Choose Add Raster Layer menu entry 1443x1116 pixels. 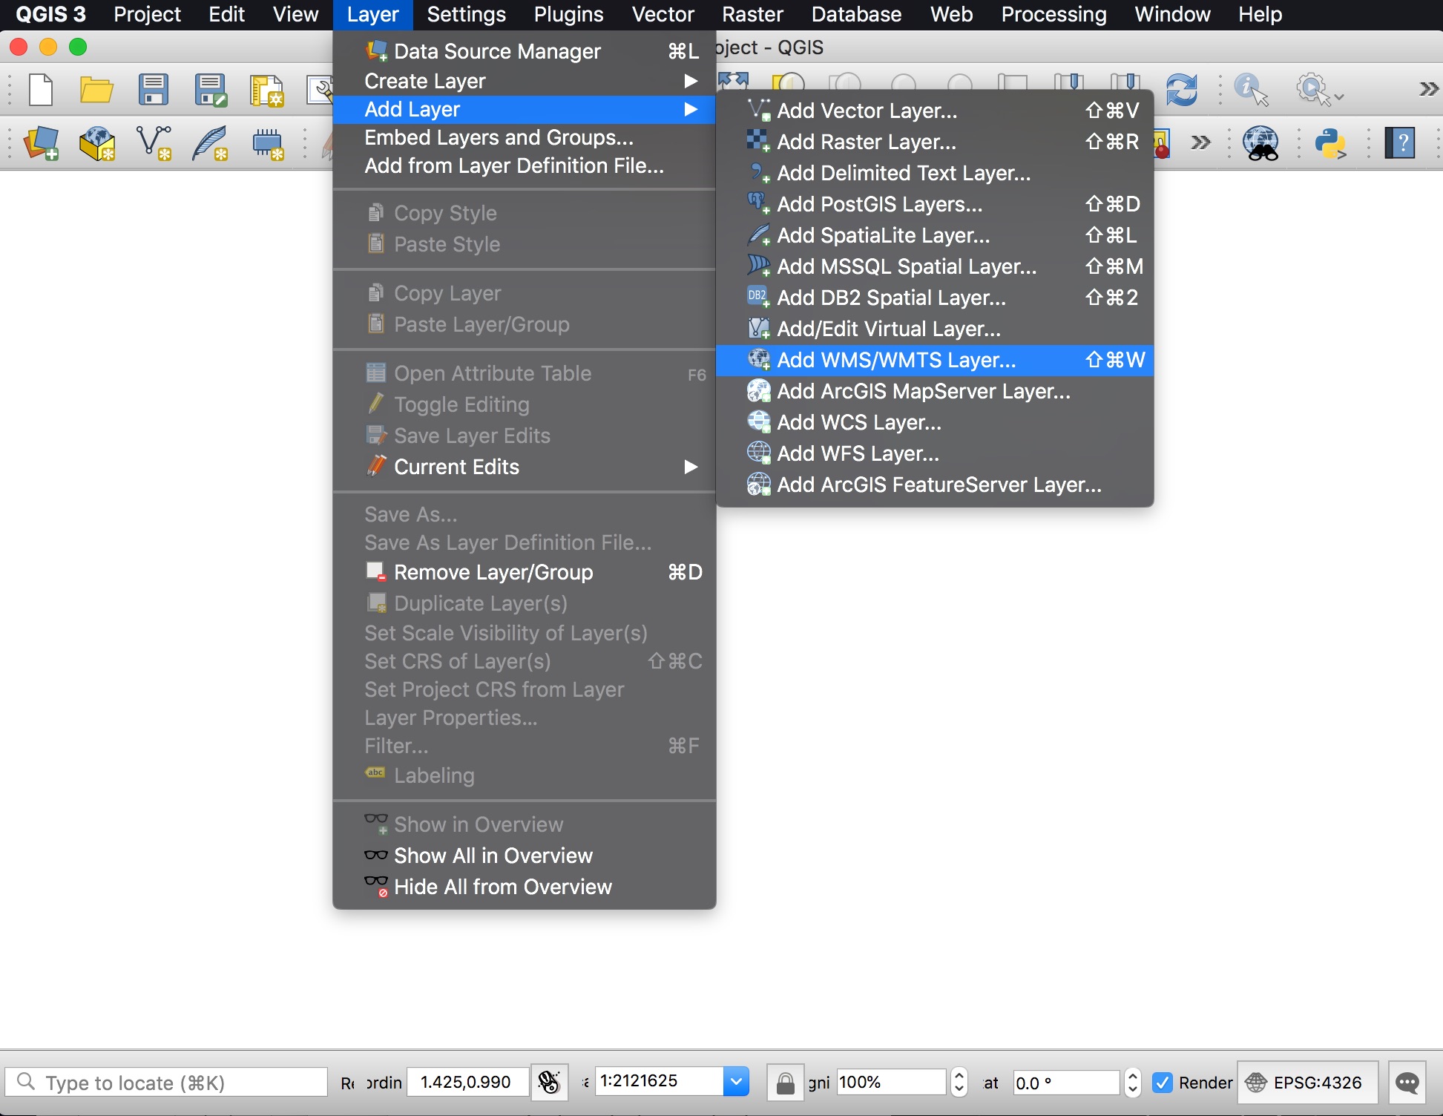click(x=935, y=142)
